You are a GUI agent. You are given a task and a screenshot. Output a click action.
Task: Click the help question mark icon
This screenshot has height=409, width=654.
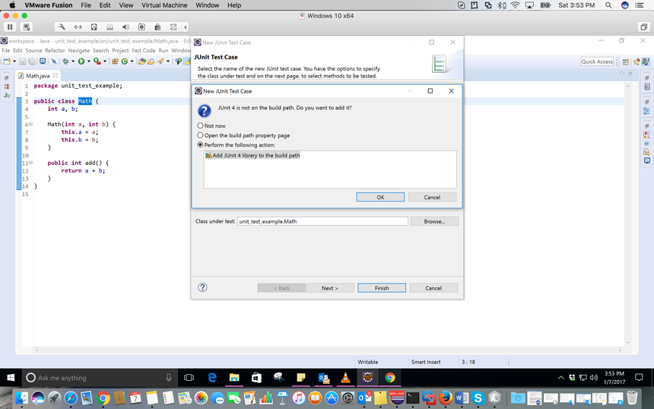coord(202,287)
